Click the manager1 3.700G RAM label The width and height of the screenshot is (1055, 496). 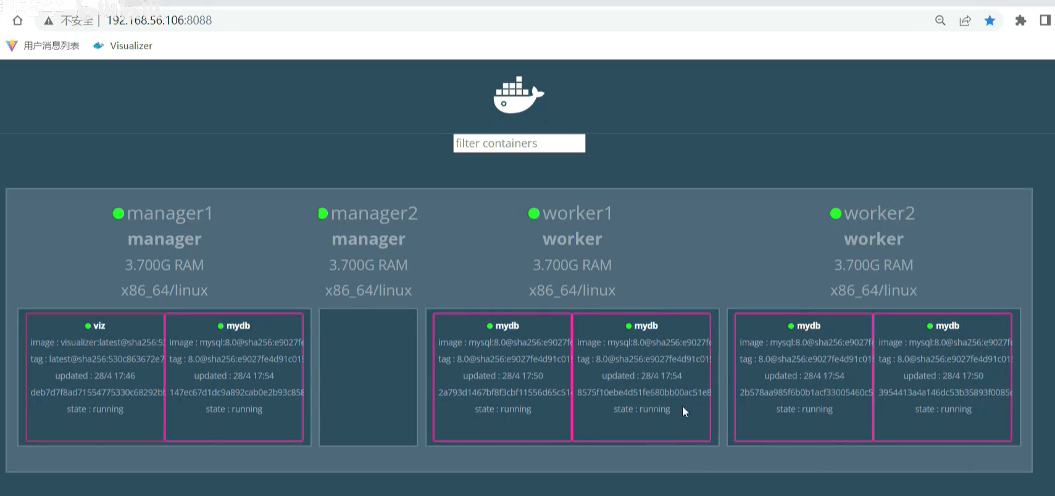(164, 265)
